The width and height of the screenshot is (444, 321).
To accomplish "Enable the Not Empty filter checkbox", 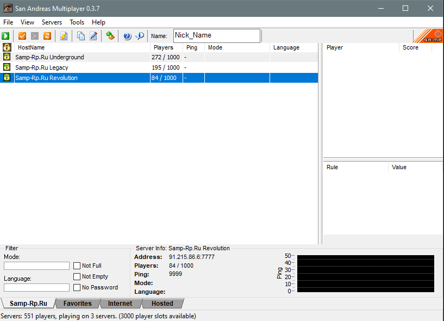I will tap(77, 276).
